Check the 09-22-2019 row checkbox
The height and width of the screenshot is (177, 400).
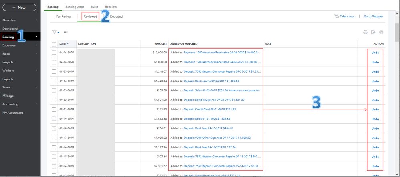point(54,100)
